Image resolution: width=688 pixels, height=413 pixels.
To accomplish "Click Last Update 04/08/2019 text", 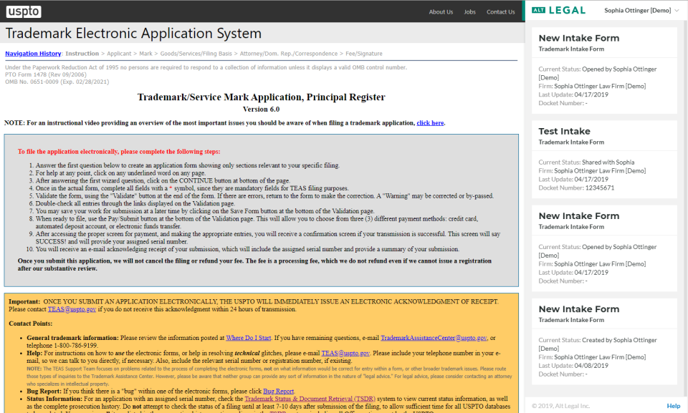I will pos(573,366).
